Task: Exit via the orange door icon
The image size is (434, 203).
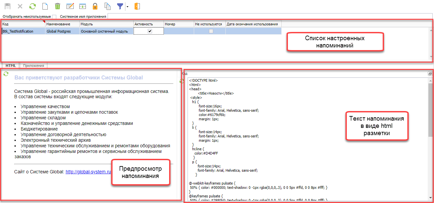Action: click(x=138, y=6)
